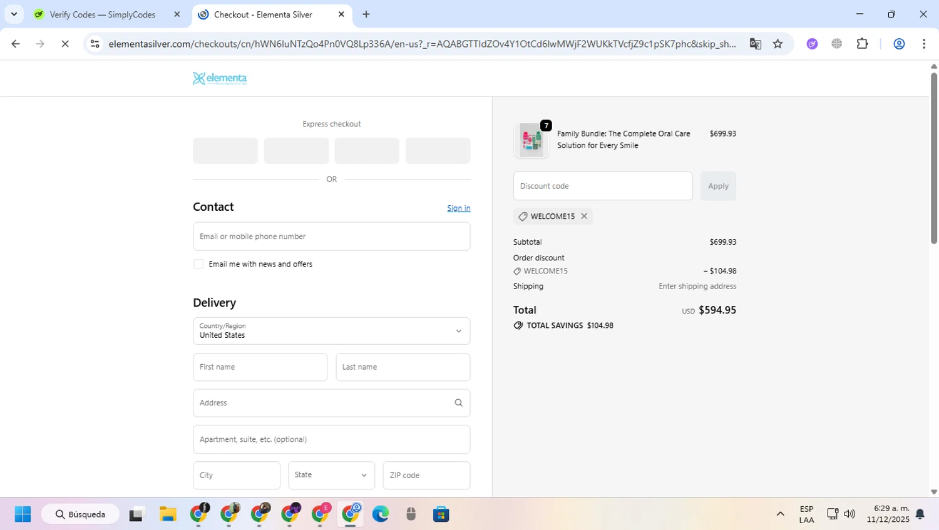Open the volume control icon
Viewport: 939px width, 530px height.
(849, 514)
